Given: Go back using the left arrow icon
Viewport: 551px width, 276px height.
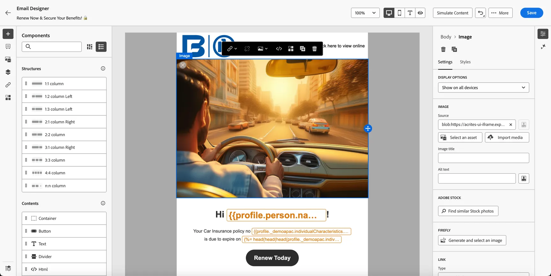Looking at the screenshot, I should (8, 13).
